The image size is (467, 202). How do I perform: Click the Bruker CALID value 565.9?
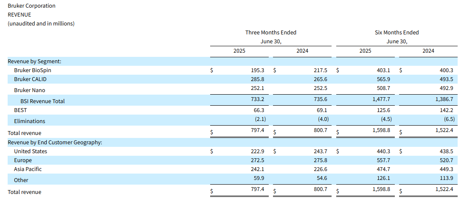tap(384, 79)
